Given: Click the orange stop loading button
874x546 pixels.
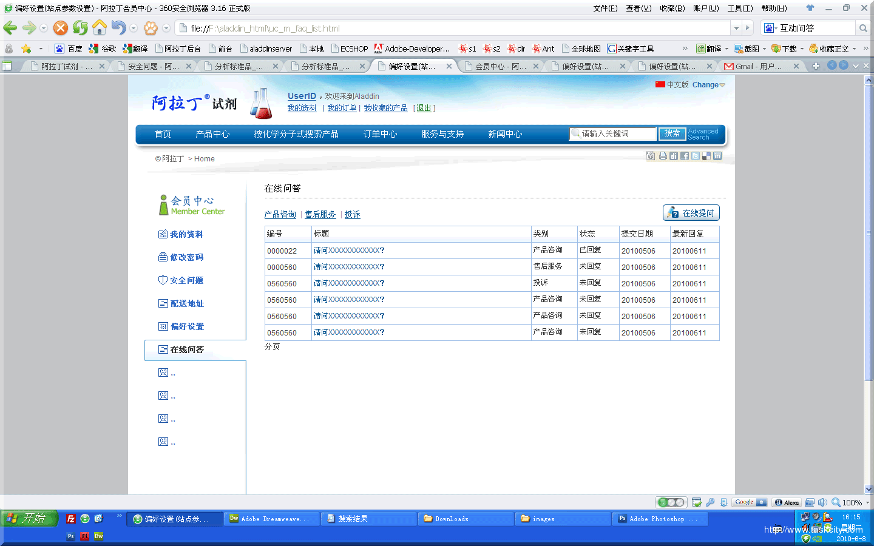Looking at the screenshot, I should (60, 28).
